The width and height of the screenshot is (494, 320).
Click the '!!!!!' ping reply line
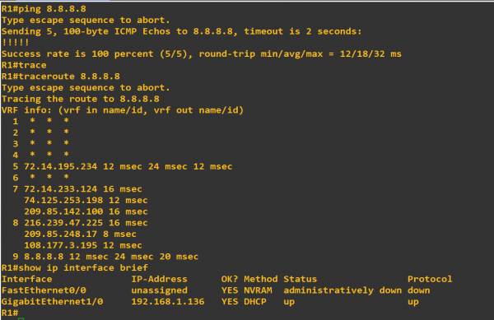click(16, 43)
